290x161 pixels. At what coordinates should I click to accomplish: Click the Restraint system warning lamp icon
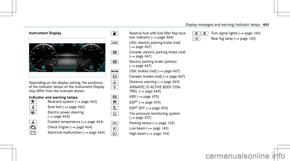33,102
